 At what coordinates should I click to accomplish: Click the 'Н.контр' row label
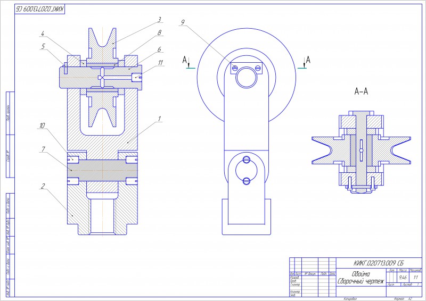[295, 291]
